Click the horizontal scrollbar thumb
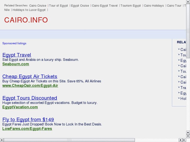 click(69, 140)
